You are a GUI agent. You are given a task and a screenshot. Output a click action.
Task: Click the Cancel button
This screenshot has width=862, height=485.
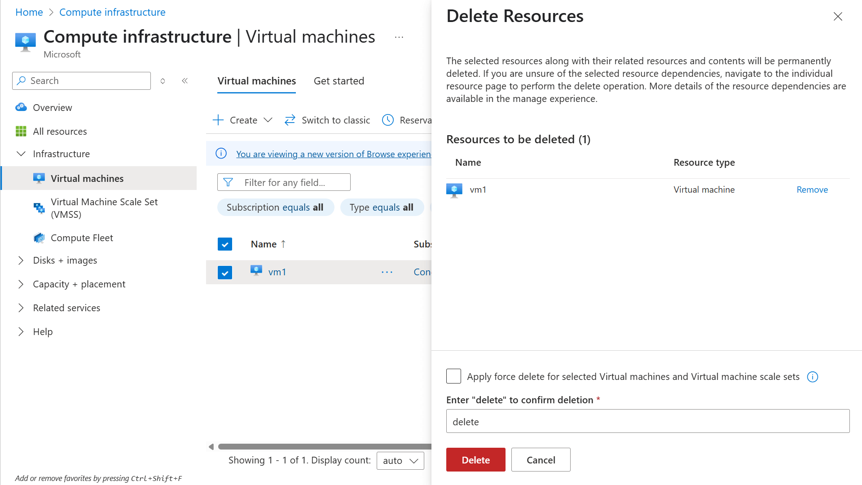541,460
